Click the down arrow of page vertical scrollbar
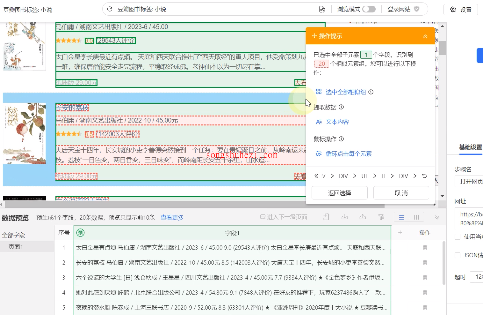Viewport: 483px width, 315px height. (442, 196)
